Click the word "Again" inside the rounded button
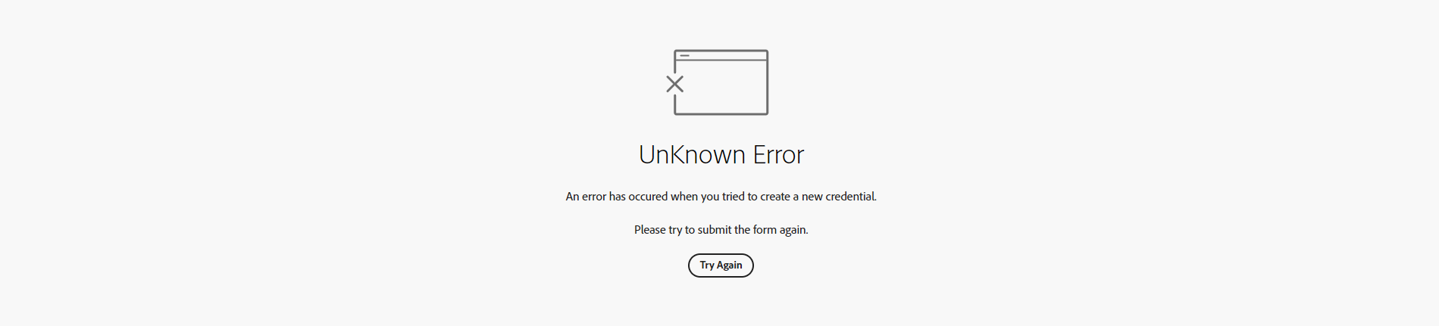The height and width of the screenshot is (326, 1439). click(x=730, y=265)
